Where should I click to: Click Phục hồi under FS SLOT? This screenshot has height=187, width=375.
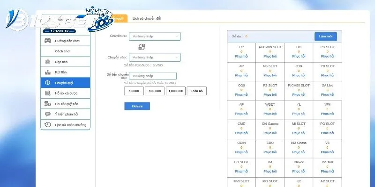[270, 95]
